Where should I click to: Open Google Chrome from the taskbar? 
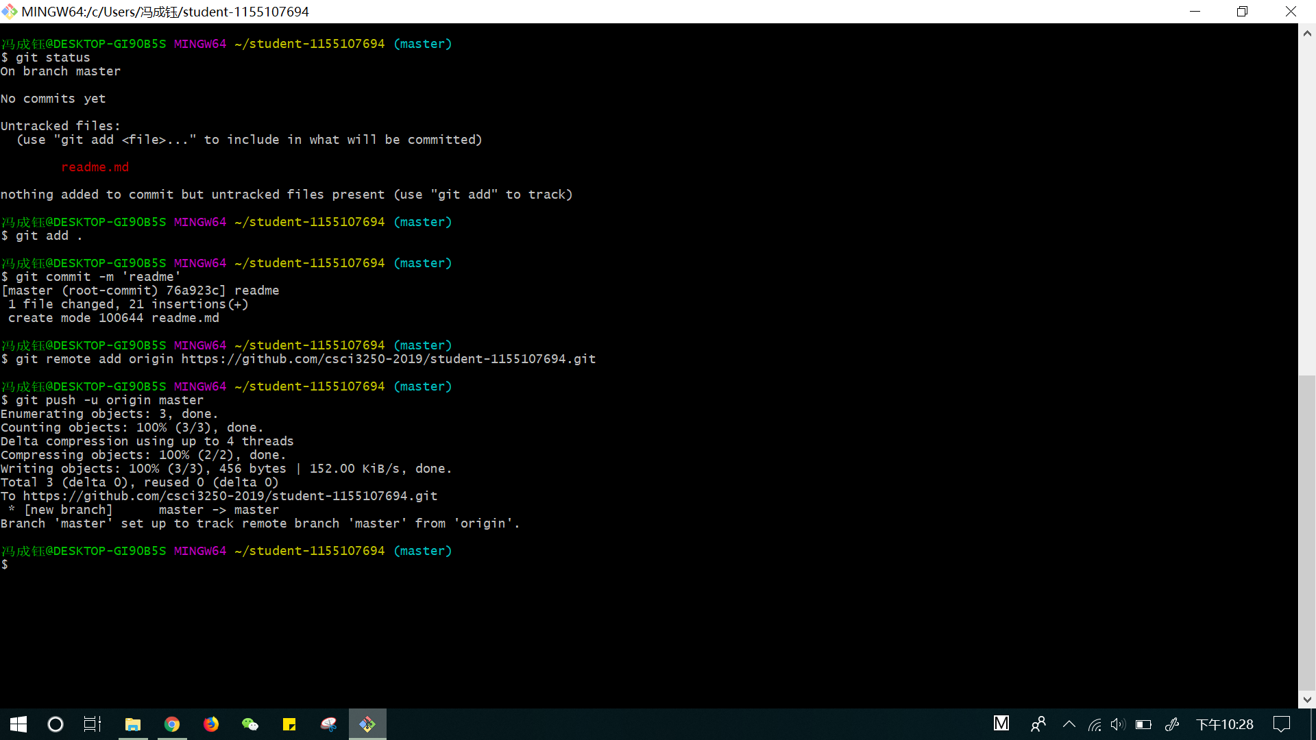tap(172, 724)
